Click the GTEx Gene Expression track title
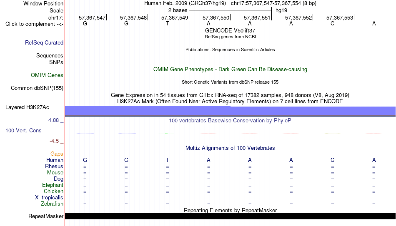The height and width of the screenshot is (226, 396). (230, 95)
